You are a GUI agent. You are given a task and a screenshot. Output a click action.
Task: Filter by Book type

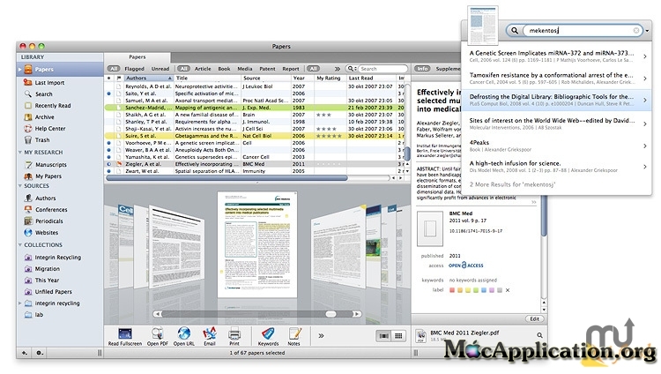pos(224,69)
